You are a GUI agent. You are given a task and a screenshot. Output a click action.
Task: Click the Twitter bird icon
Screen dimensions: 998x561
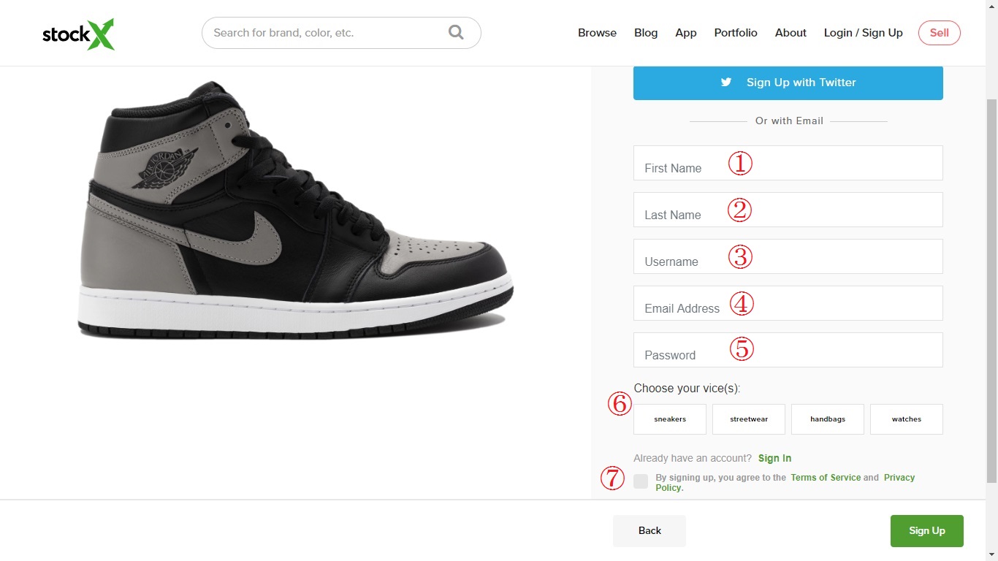(x=726, y=83)
